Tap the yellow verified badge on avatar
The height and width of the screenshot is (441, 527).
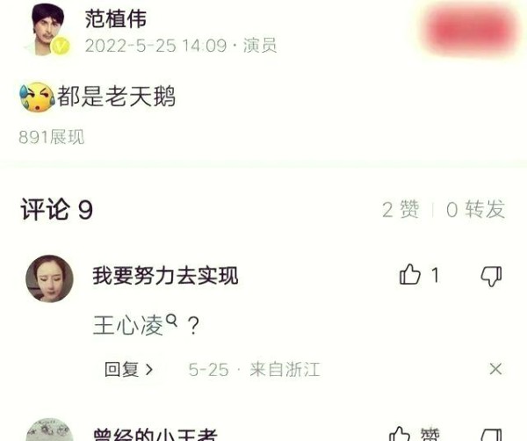[x=61, y=46]
